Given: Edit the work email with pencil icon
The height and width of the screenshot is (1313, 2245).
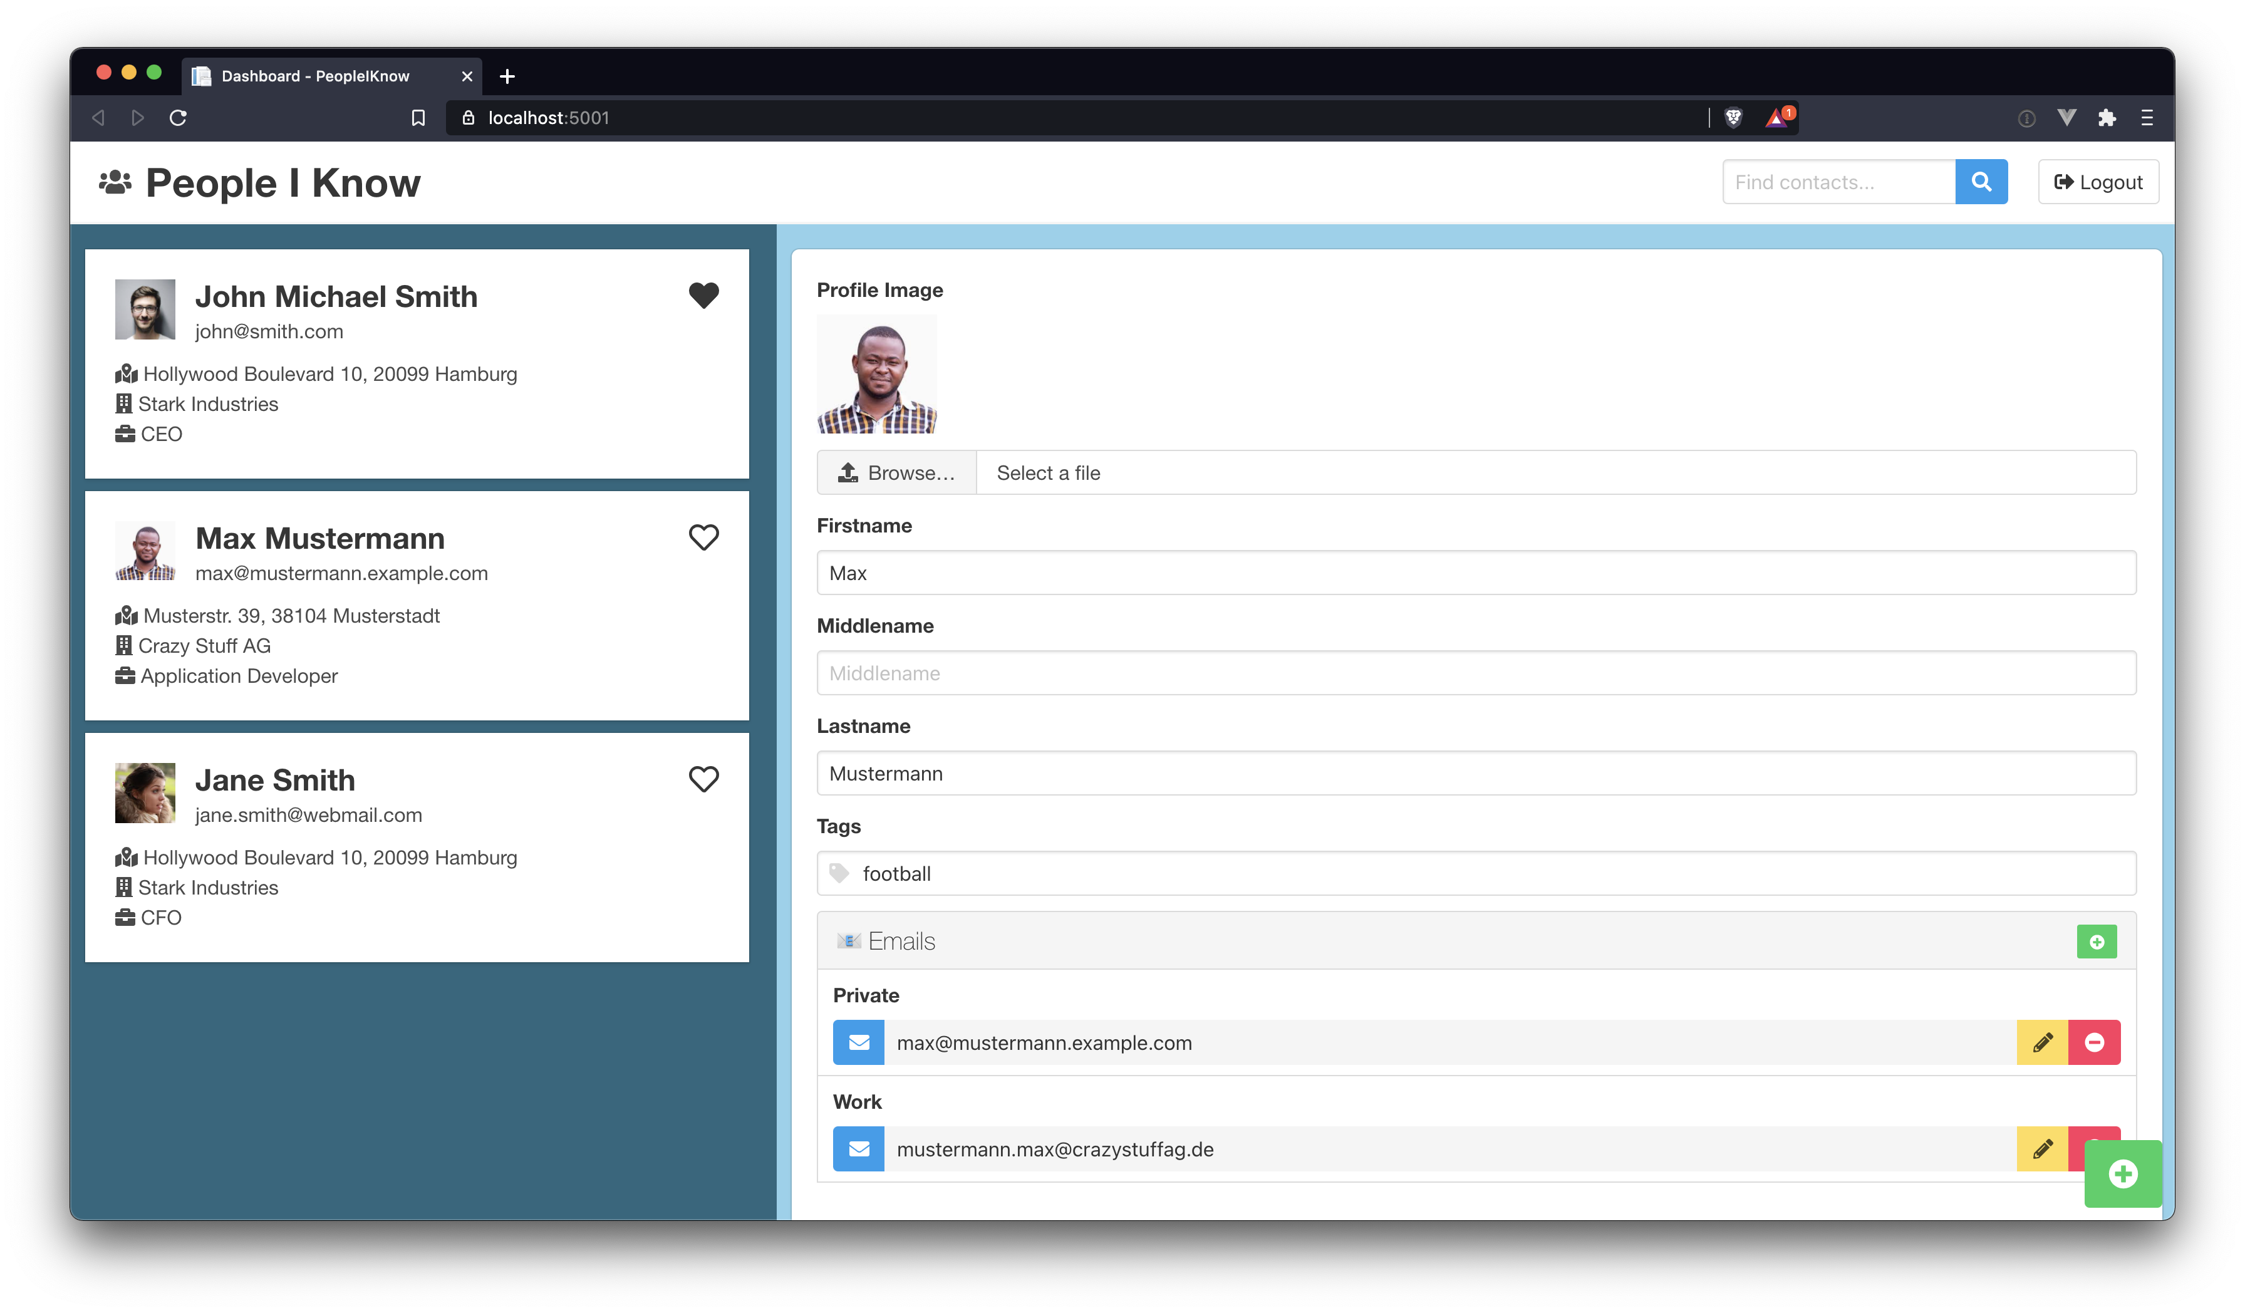Looking at the screenshot, I should pyautogui.click(x=2042, y=1148).
